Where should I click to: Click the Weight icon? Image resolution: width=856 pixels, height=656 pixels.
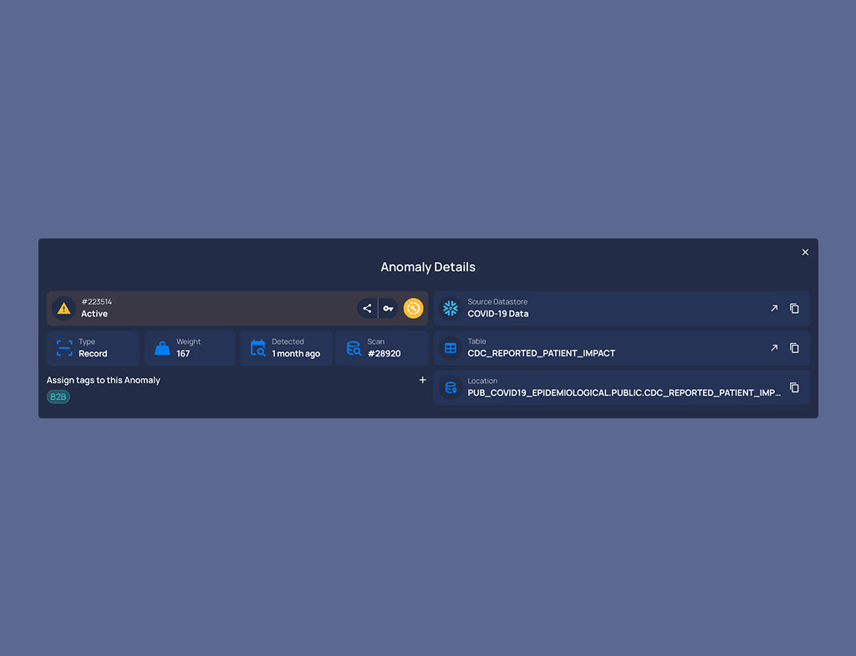coord(162,348)
